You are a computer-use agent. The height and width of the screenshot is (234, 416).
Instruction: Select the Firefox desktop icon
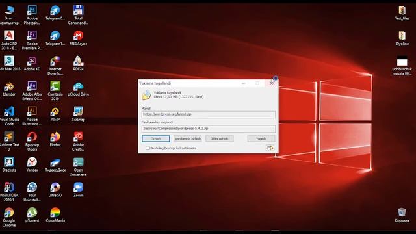point(55,139)
